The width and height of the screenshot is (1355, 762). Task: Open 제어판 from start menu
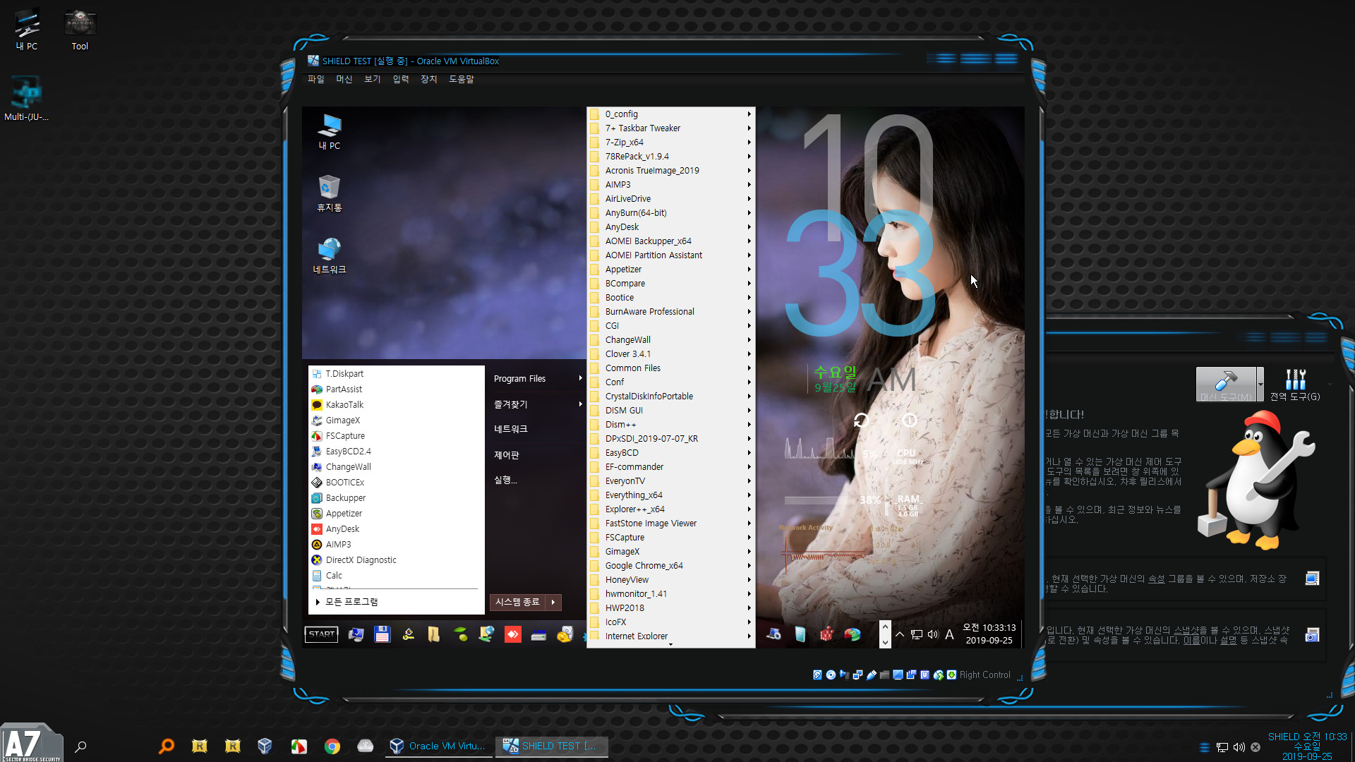click(507, 455)
